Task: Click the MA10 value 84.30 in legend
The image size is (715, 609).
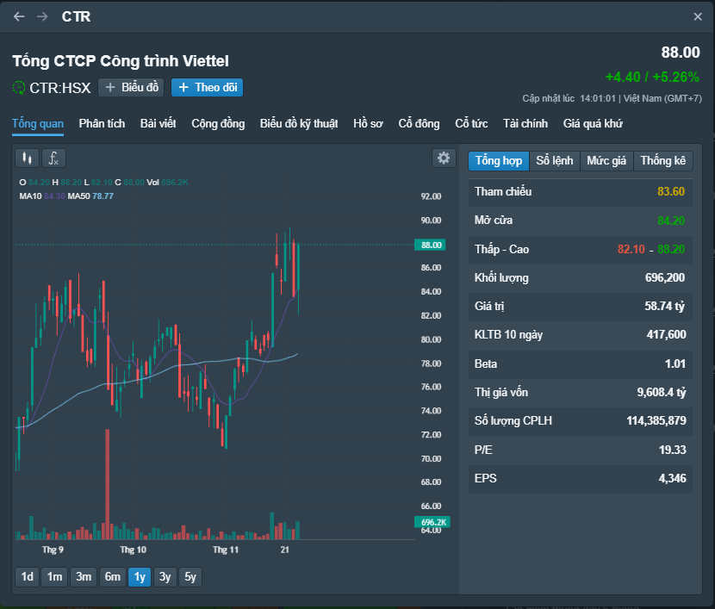Action: 54,196
